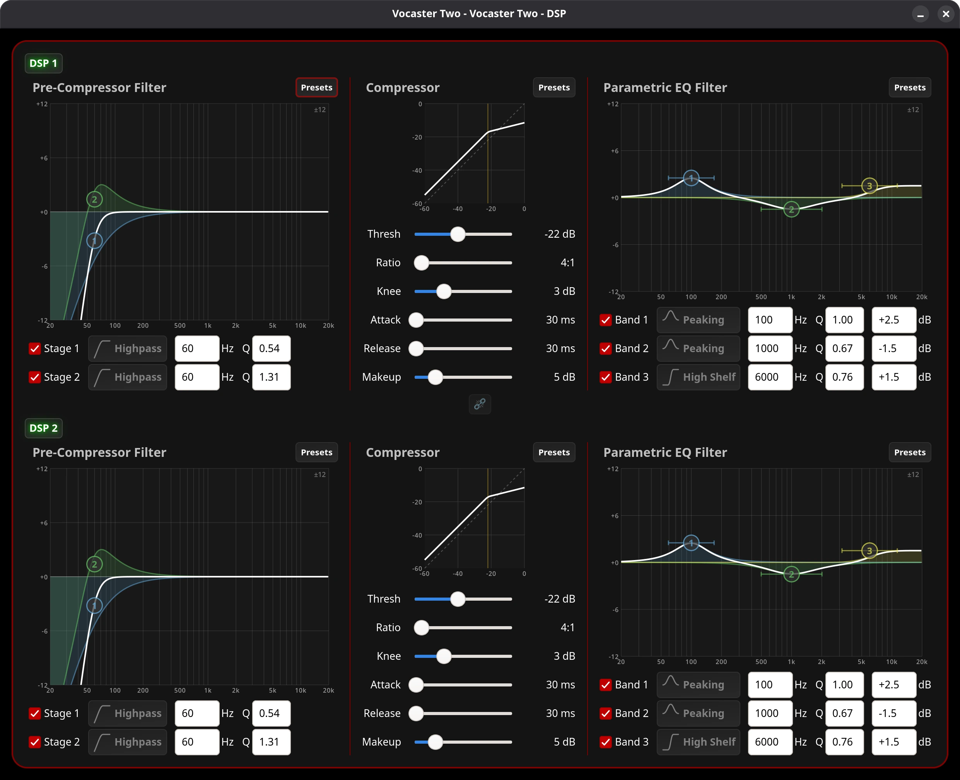Click DSP 1 Band 2 Q field showing 0.67
Image resolution: width=960 pixels, height=780 pixels.
844,349
